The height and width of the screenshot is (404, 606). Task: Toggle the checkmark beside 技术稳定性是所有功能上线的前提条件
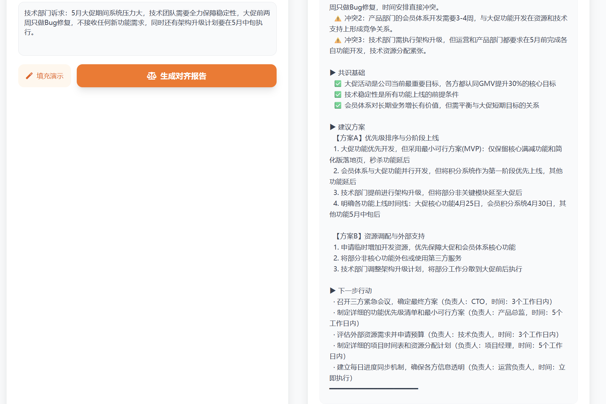(338, 95)
